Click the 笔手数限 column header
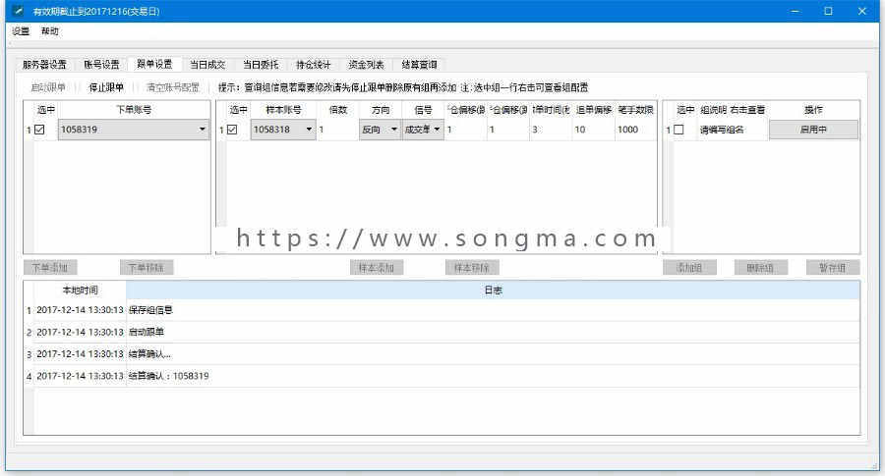The image size is (885, 476). click(x=635, y=110)
